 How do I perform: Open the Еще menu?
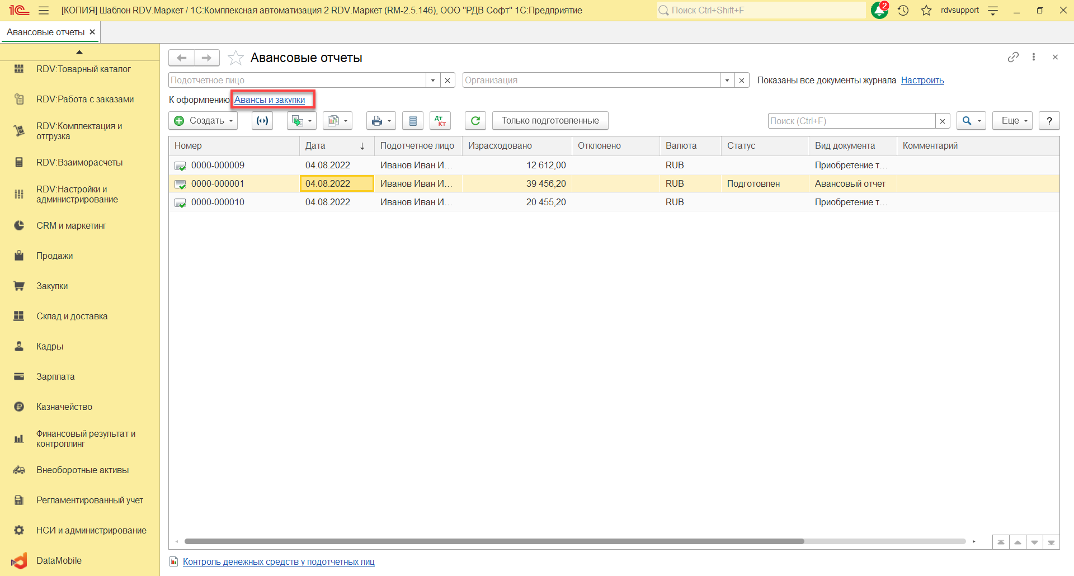(x=1012, y=121)
